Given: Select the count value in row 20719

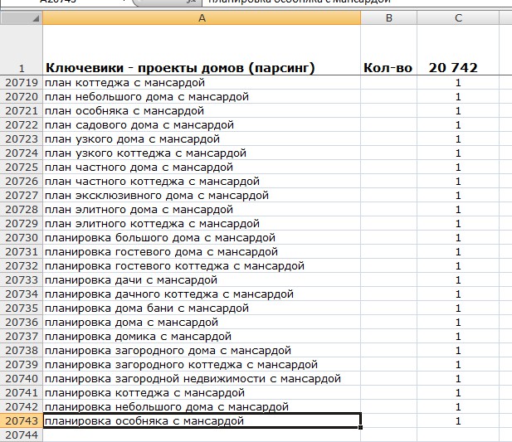Looking at the screenshot, I should (x=458, y=83).
